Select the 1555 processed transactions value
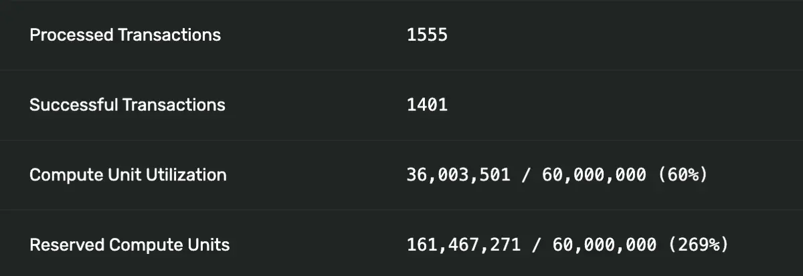The height and width of the screenshot is (276, 803). (x=427, y=35)
